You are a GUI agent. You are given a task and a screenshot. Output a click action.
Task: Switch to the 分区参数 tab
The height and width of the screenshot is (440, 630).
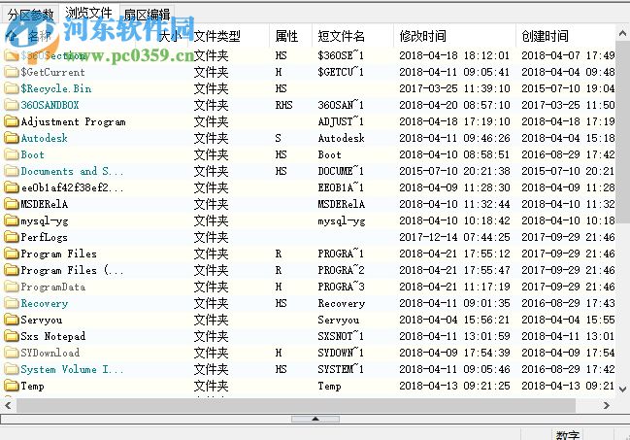click(x=30, y=15)
